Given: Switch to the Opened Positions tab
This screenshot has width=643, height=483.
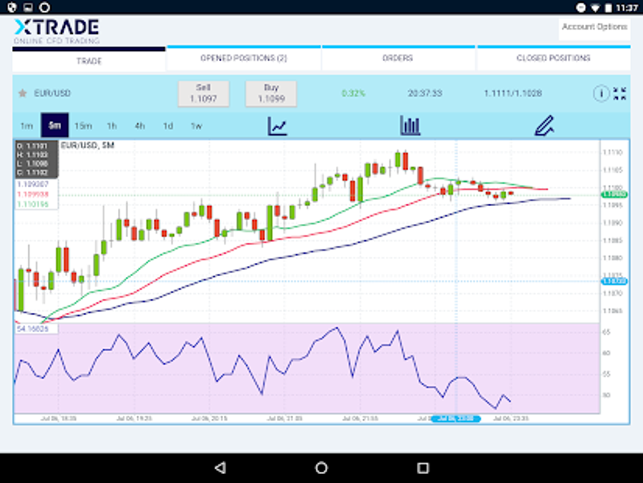Looking at the screenshot, I should click(x=243, y=57).
